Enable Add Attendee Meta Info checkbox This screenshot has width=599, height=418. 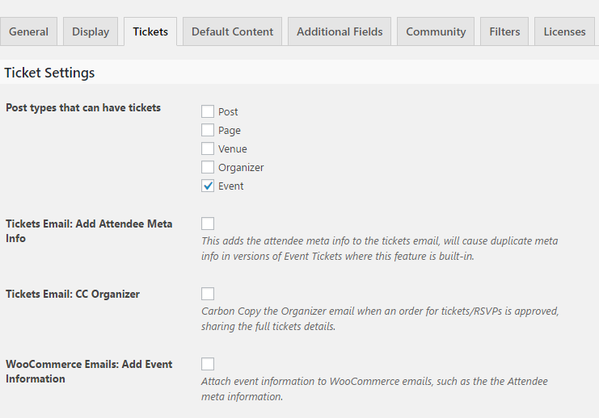208,224
